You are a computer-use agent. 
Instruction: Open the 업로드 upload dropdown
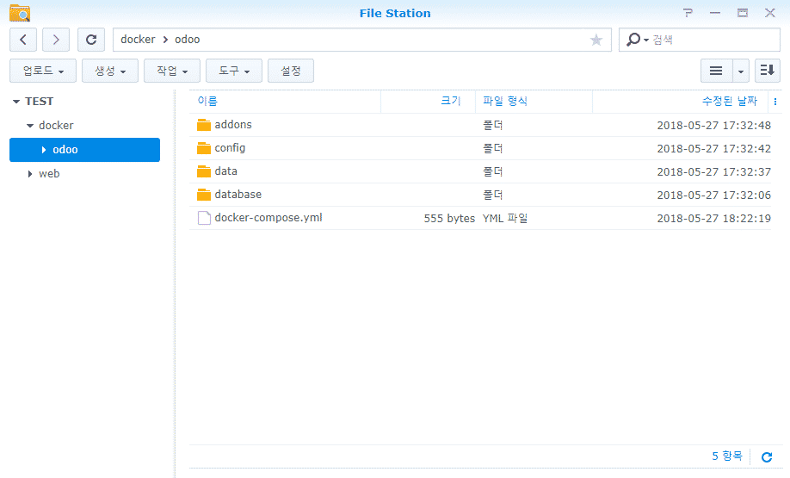click(43, 71)
